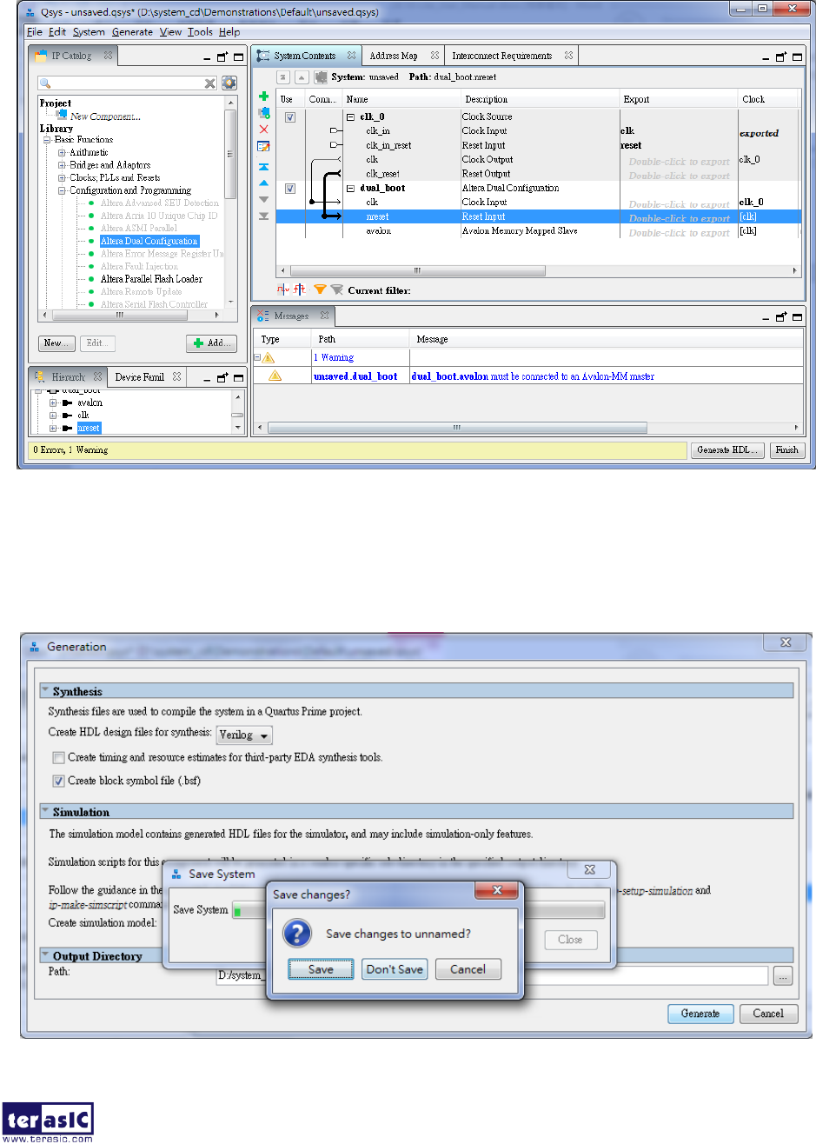Viewport: 816px width, 1144px height.
Task: Collapse the Synthesis section
Action: click(x=45, y=691)
